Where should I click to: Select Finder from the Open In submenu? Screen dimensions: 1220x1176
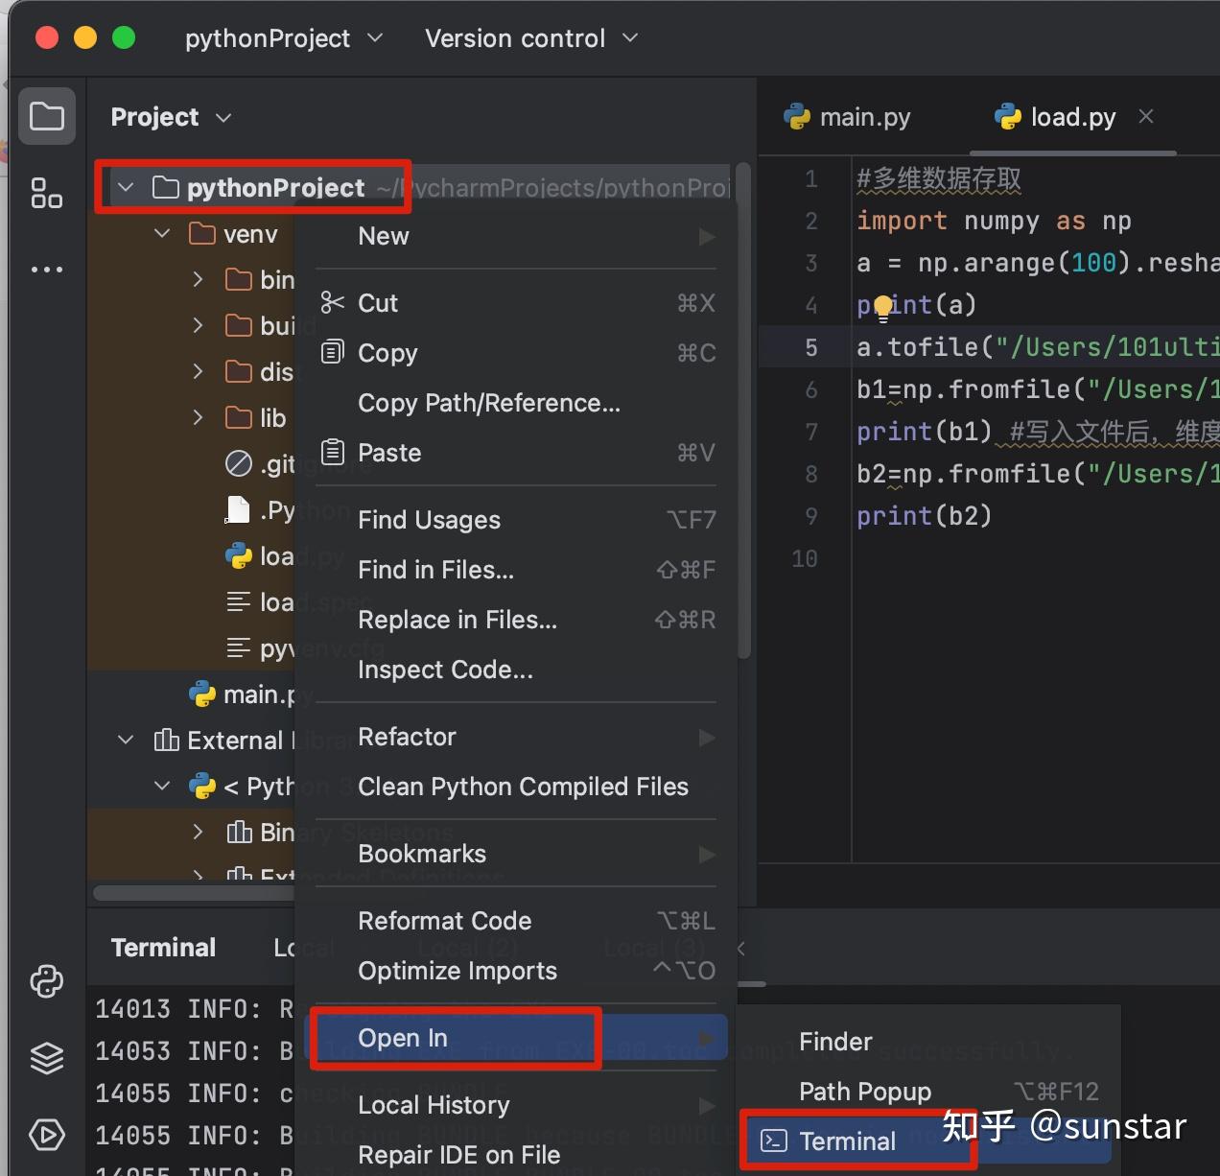pyautogui.click(x=833, y=1041)
